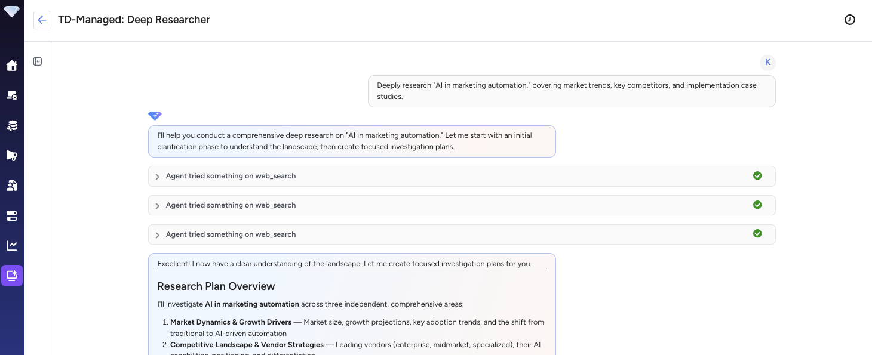The width and height of the screenshot is (872, 355).
Task: Click the megaphone campaigns icon
Action: (x=12, y=156)
